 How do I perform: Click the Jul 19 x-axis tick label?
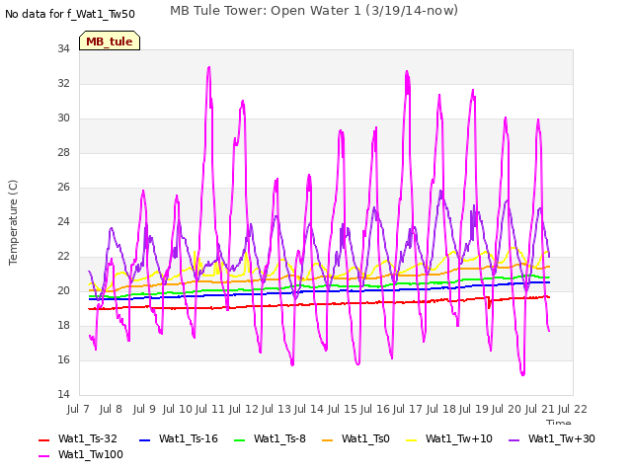[474, 409]
